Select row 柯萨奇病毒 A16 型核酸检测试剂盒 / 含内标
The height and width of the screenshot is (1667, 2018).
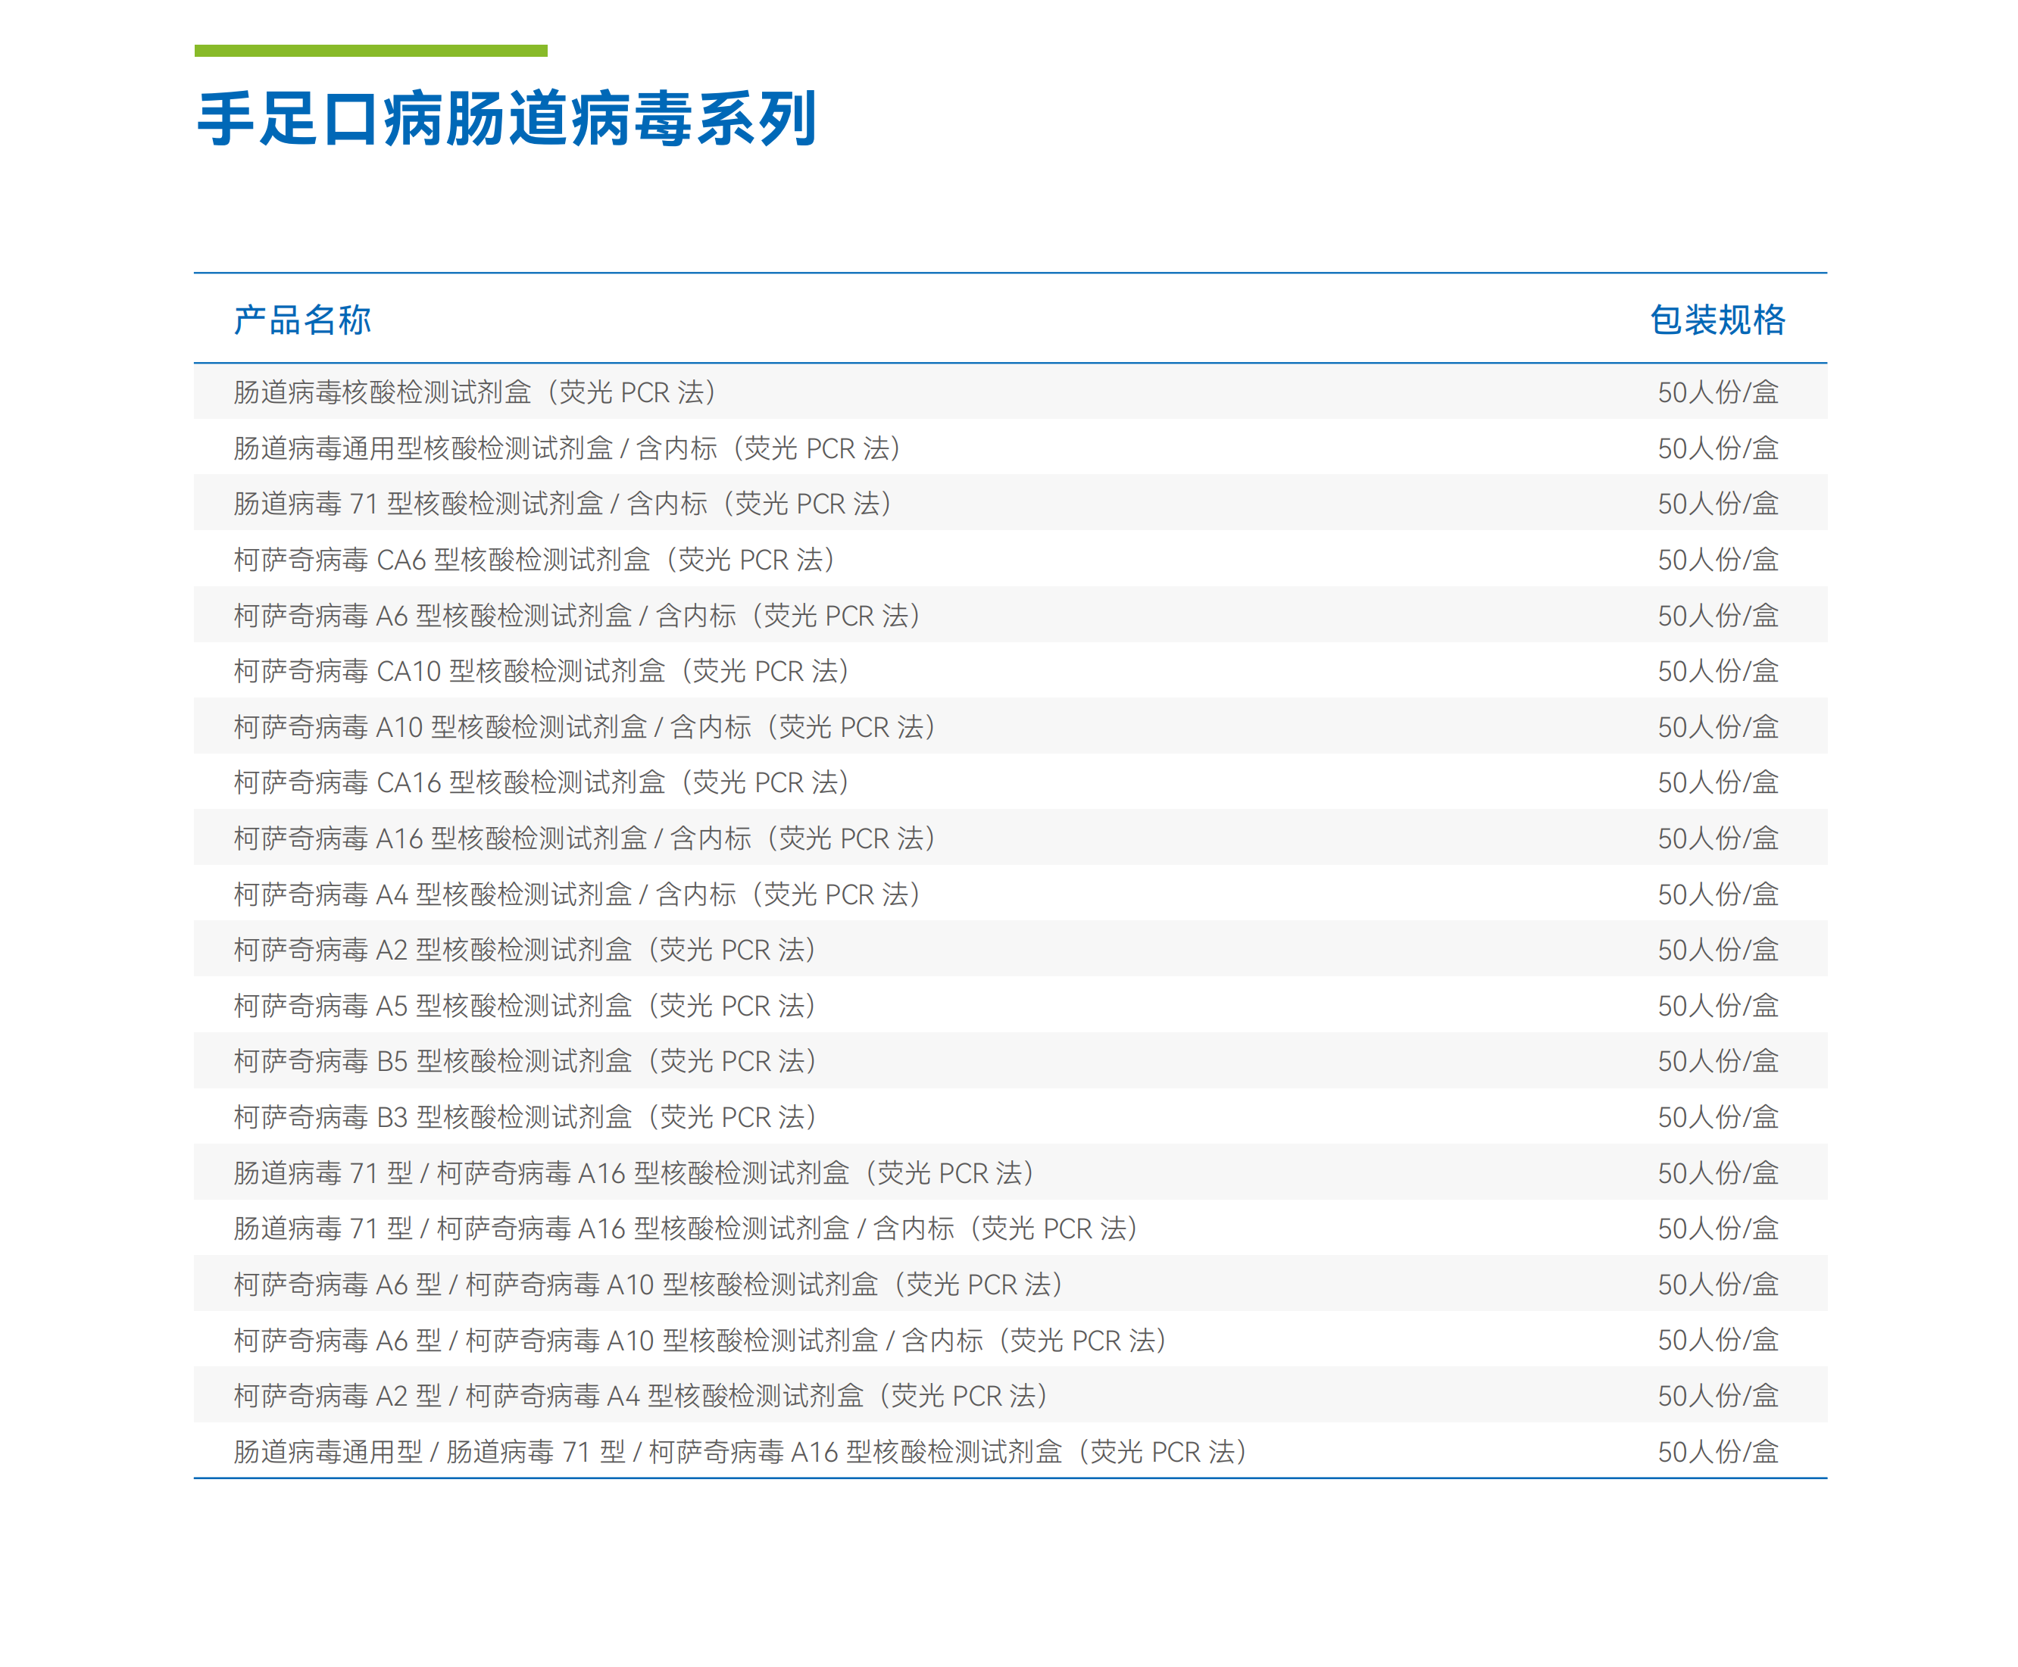tap(1010, 838)
